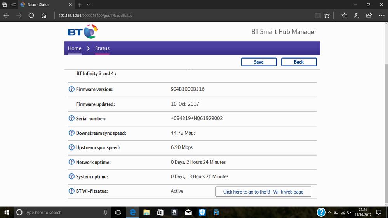Close the Basic - Status tab

70,5
